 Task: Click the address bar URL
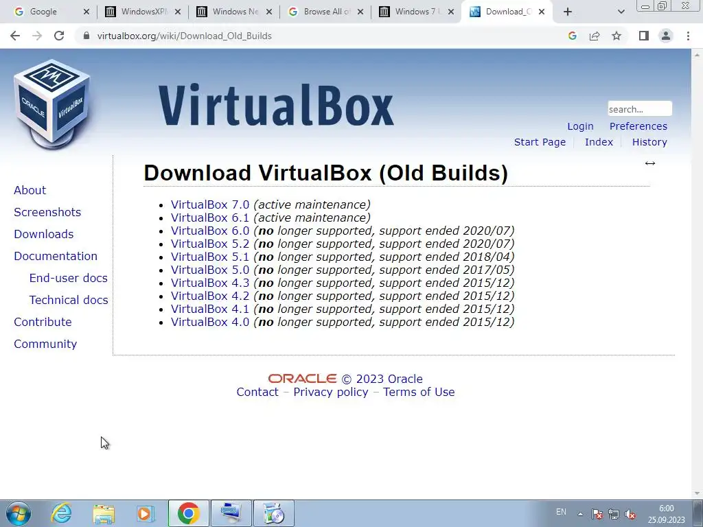coord(184,36)
